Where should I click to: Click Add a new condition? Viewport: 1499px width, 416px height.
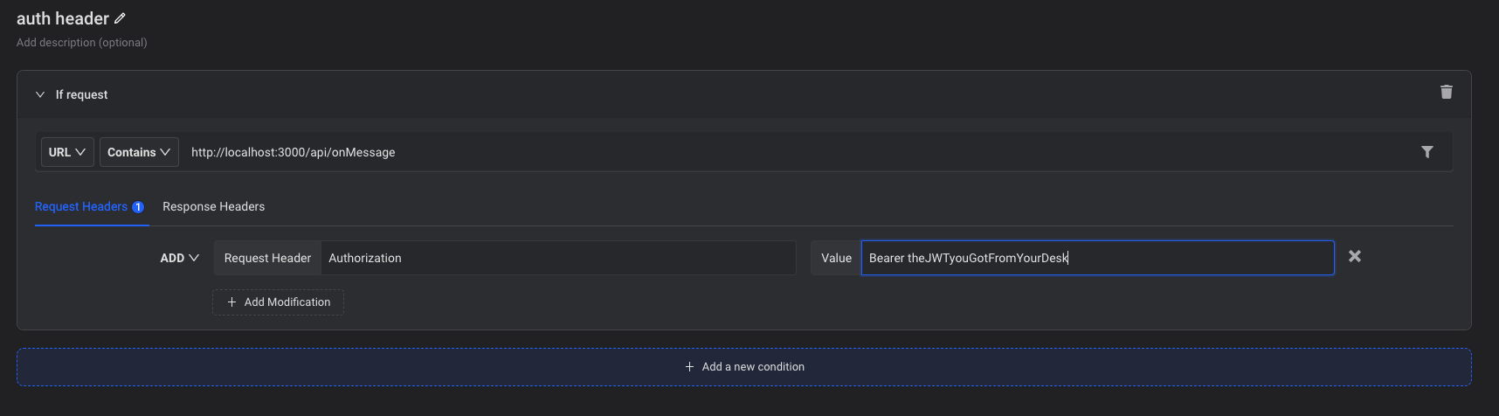click(x=744, y=367)
